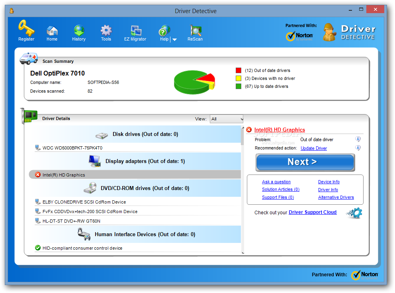The width and height of the screenshot is (395, 293).
Task: Maximize the Driver Detective window
Action: click(x=361, y=9)
